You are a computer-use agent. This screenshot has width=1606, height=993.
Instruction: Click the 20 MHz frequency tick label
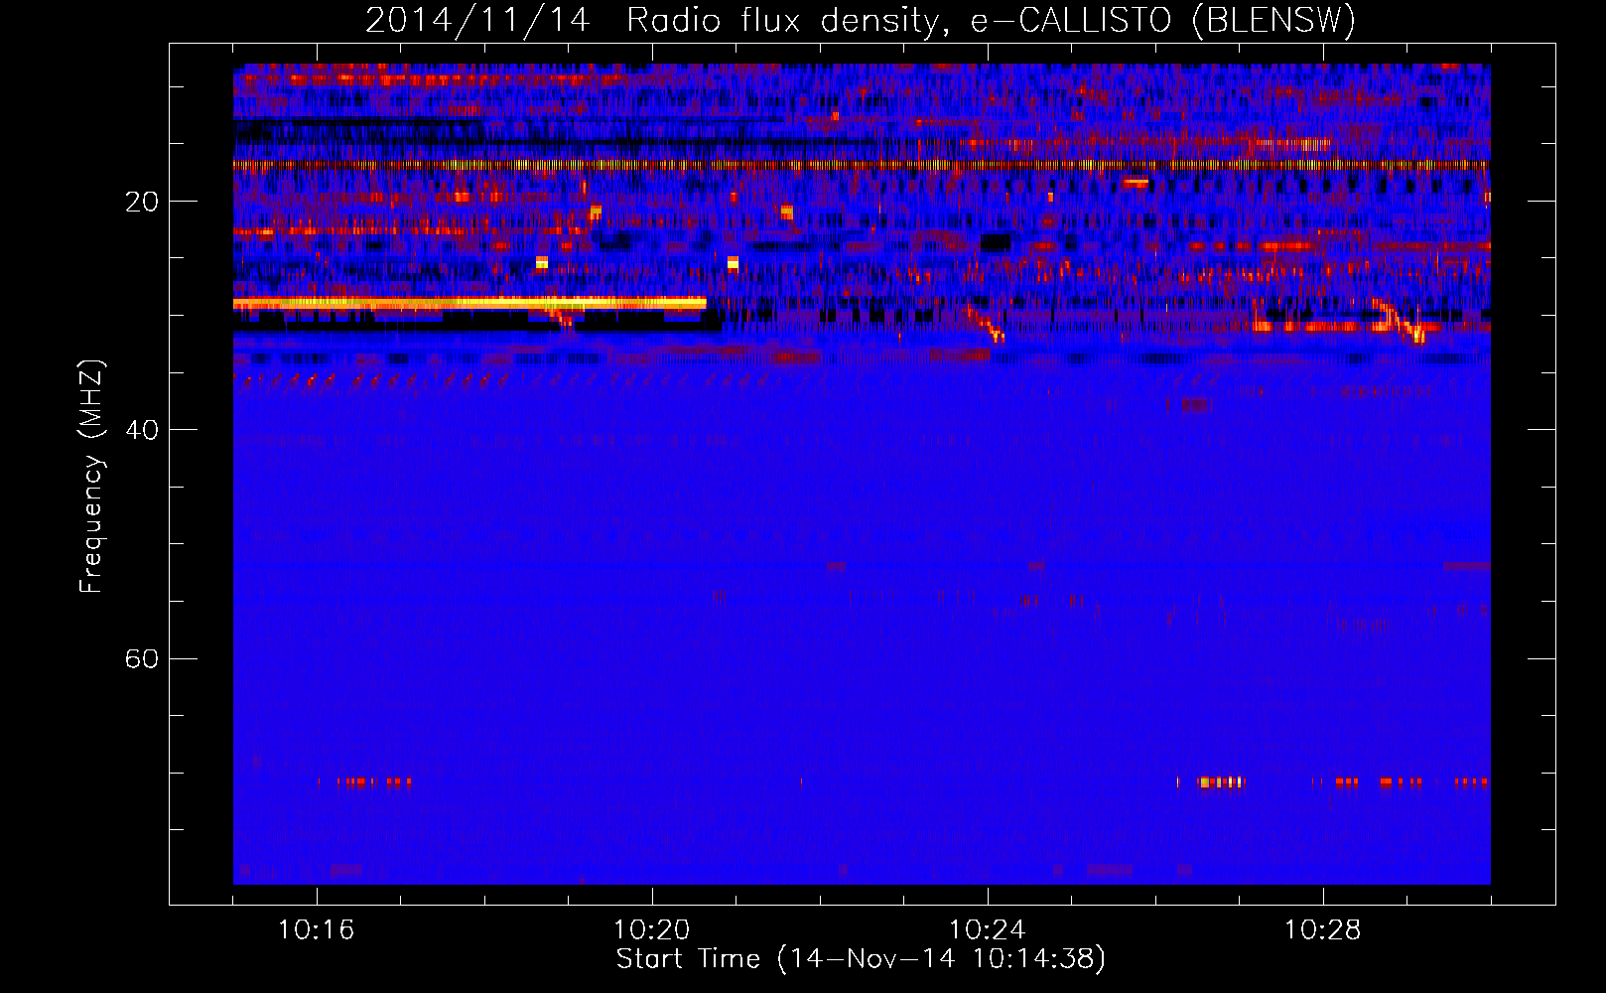142,202
